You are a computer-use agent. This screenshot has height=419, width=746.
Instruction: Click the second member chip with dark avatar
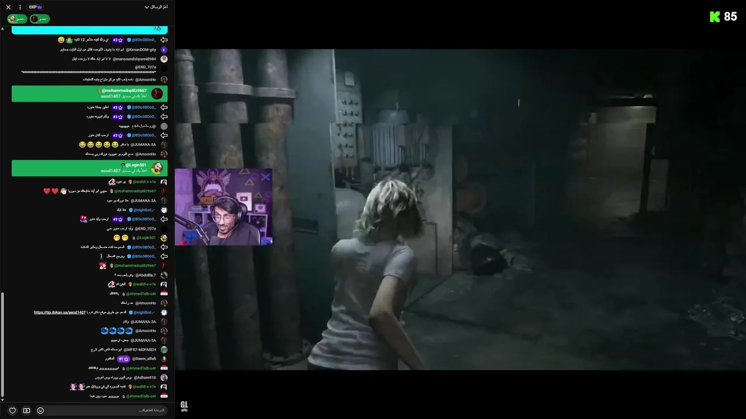coord(40,19)
